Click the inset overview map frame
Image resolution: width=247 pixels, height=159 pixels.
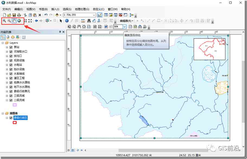[x=209, y=49]
